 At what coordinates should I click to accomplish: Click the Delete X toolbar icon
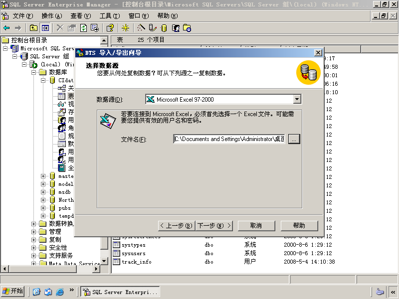click(60, 28)
